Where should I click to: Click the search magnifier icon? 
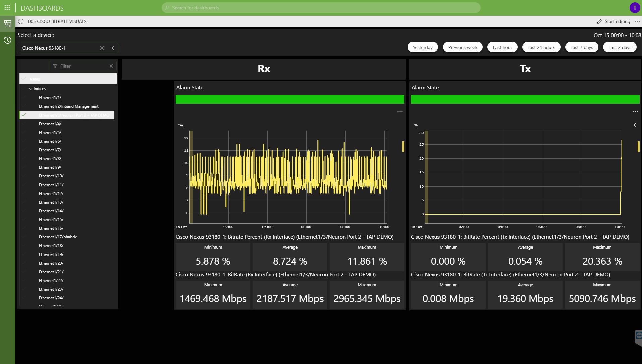167,8
